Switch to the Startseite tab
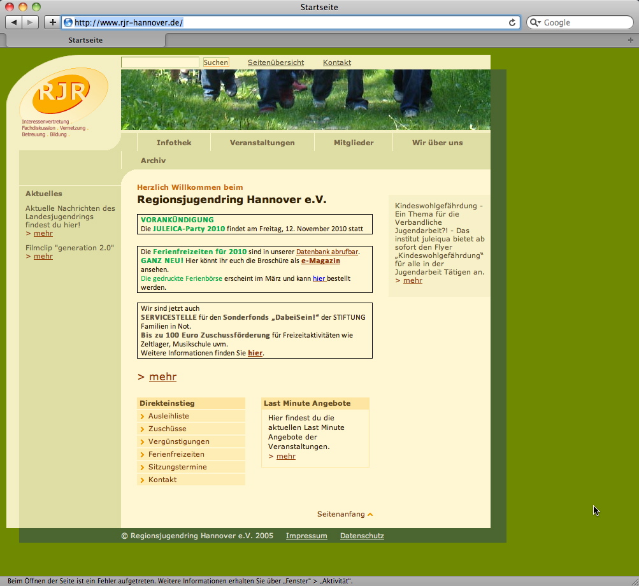The height and width of the screenshot is (586, 639). [x=85, y=40]
